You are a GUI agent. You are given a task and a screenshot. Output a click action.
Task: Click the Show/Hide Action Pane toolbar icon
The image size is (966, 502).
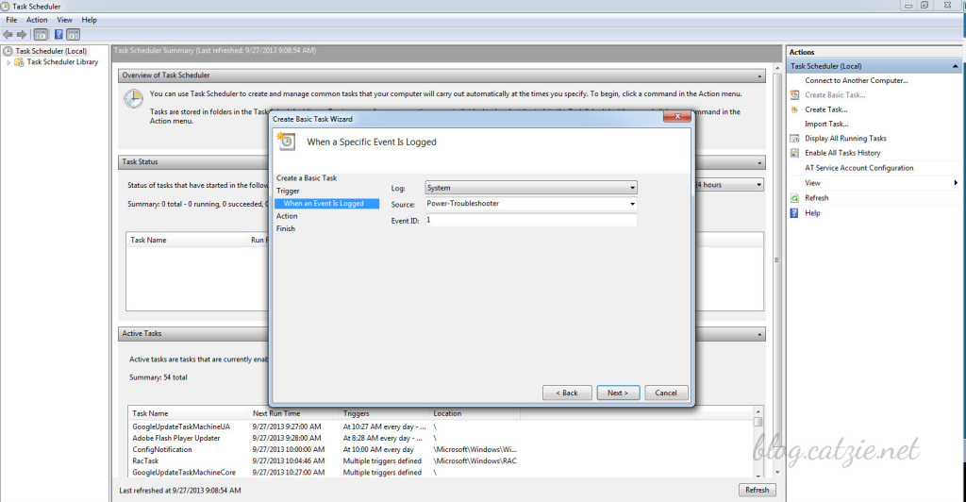[x=74, y=34]
